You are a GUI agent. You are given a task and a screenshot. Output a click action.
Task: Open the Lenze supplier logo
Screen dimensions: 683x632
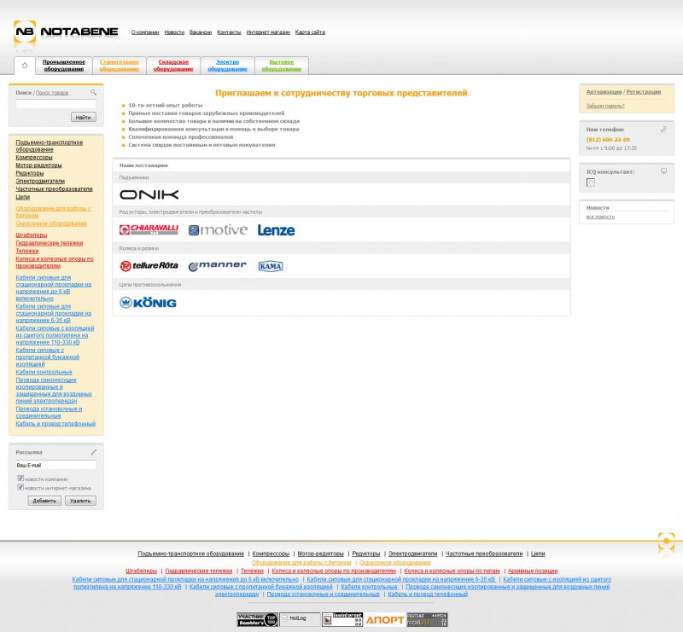[x=276, y=230]
